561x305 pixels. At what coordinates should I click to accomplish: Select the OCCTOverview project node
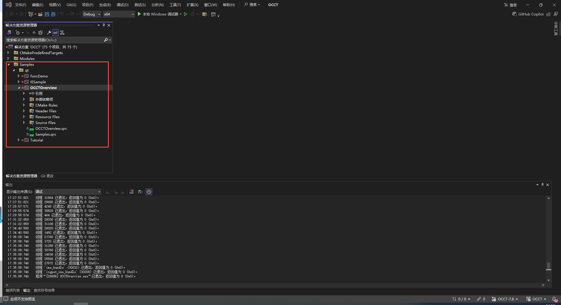pos(43,88)
